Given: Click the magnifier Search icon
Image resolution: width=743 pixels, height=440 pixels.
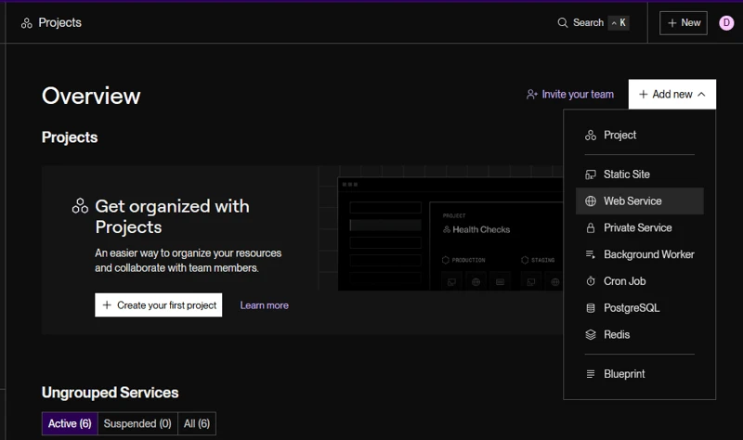Looking at the screenshot, I should pos(563,22).
